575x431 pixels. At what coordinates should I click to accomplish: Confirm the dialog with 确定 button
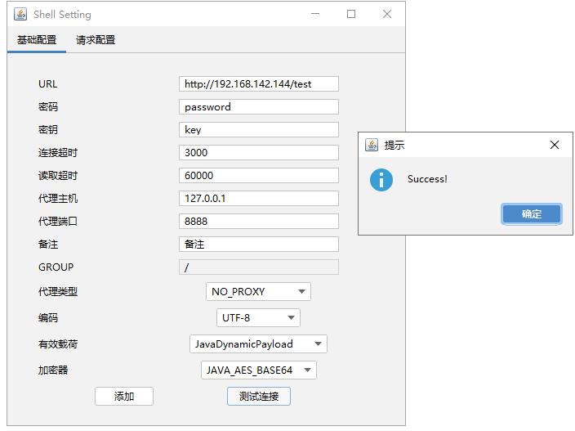[532, 213]
